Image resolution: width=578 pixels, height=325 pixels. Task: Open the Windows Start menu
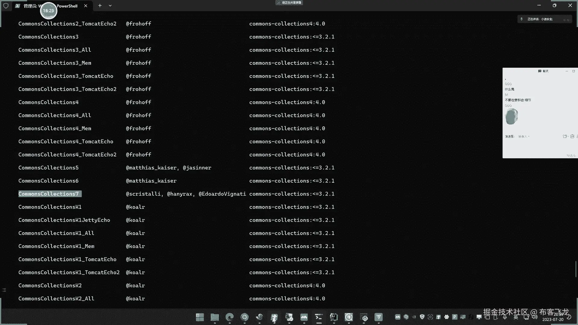coord(200,317)
